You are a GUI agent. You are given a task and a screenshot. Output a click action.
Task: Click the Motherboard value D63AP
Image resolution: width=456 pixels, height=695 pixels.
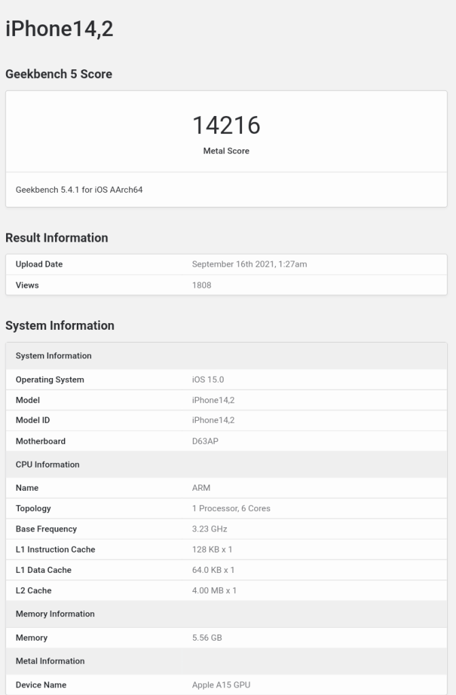pos(205,441)
